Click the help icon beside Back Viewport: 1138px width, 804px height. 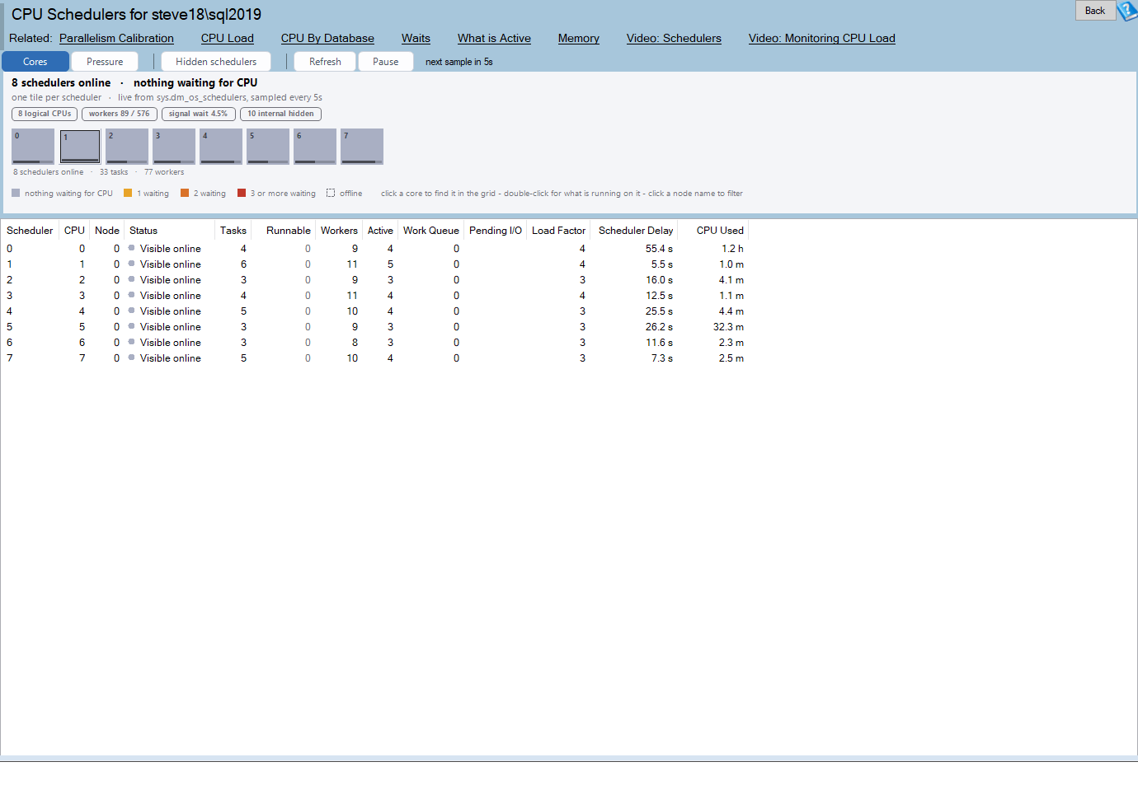pos(1127,11)
